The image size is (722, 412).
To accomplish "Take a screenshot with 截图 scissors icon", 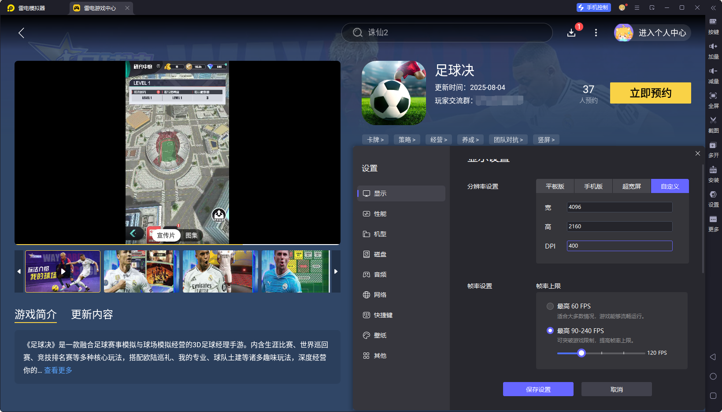I will (x=713, y=120).
